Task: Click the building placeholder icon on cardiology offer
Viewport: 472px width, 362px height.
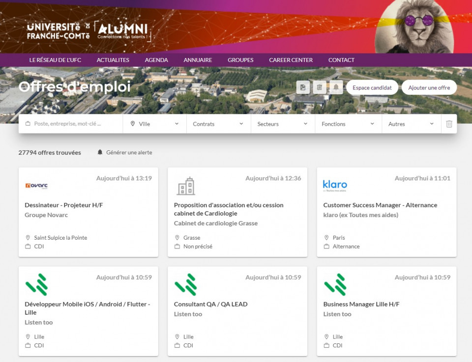Action: pos(186,186)
